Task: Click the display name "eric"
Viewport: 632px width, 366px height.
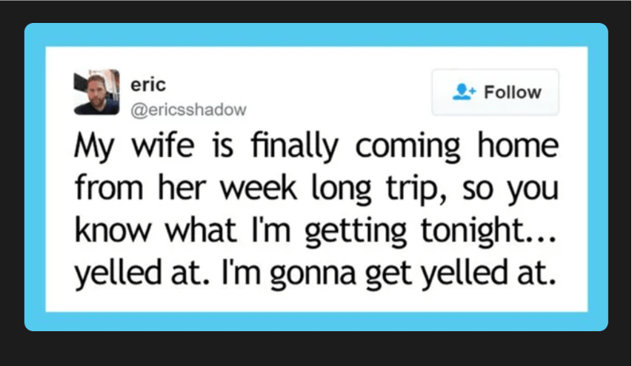Action: [x=144, y=84]
